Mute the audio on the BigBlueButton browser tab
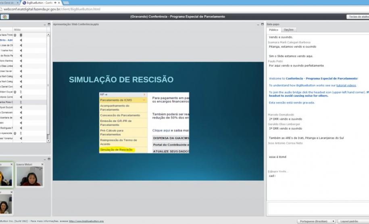This screenshot has width=369, height=224. pyautogui.click(x=55, y=2)
